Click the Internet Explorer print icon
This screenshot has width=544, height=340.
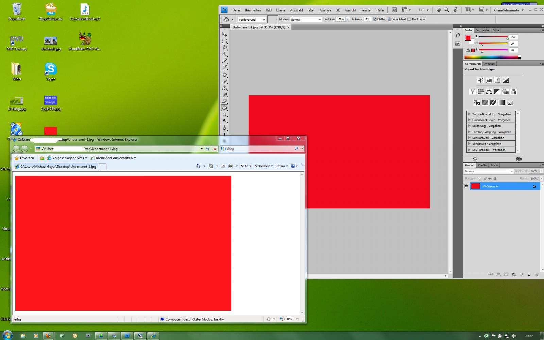(x=231, y=166)
